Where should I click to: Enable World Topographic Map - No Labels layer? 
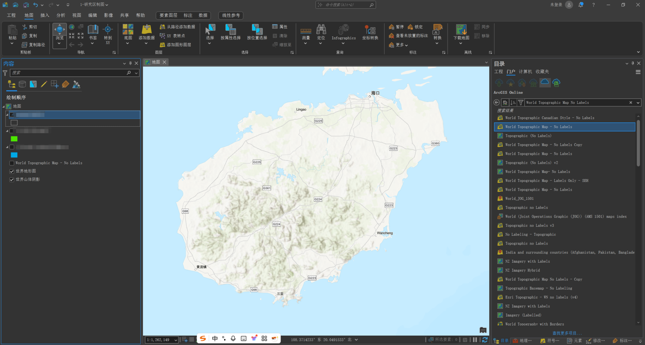tap(12, 163)
